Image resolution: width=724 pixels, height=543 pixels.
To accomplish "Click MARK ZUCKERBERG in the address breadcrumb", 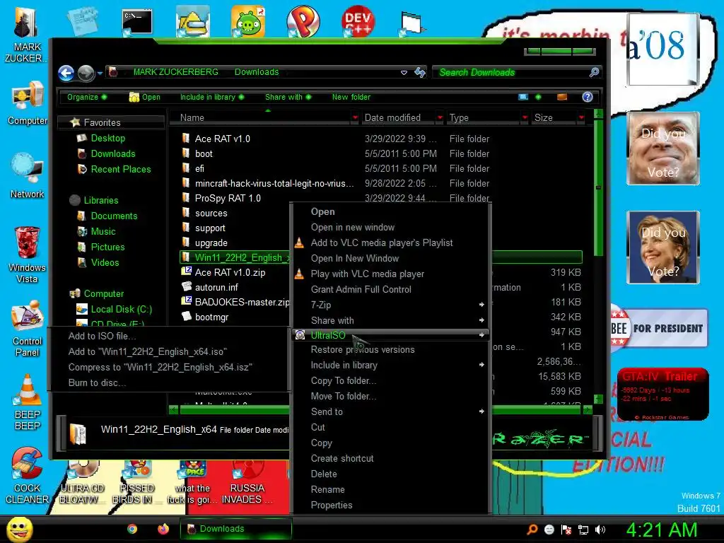I will (x=175, y=72).
